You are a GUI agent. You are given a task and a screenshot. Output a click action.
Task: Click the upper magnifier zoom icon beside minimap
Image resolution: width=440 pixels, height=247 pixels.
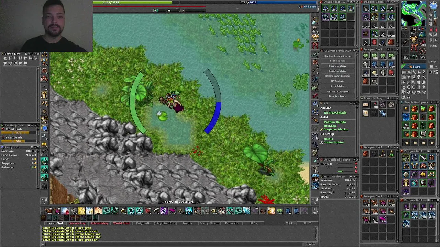pos(431,14)
